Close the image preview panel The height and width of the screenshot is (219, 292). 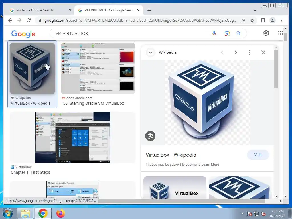coord(263,52)
